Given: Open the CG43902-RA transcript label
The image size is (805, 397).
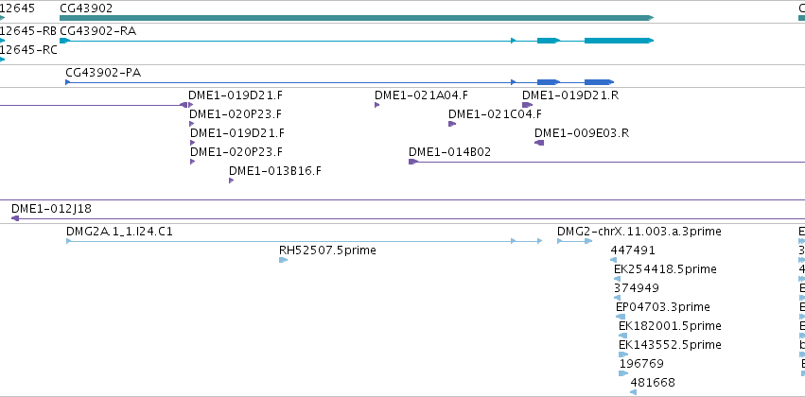Looking at the screenshot, I should [98, 31].
